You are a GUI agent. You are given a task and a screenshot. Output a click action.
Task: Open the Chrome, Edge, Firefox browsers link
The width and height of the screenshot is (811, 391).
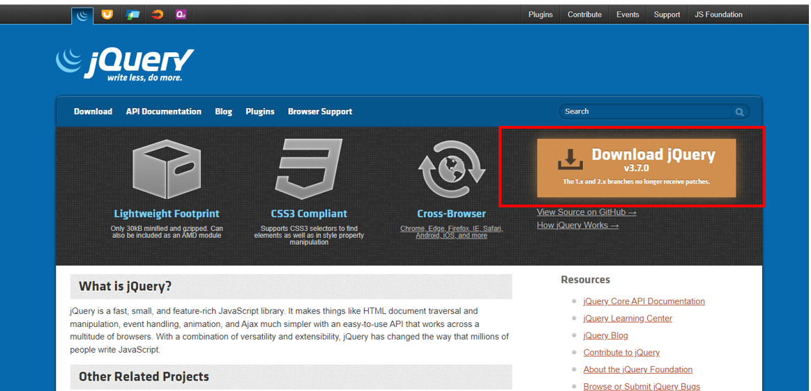(452, 232)
